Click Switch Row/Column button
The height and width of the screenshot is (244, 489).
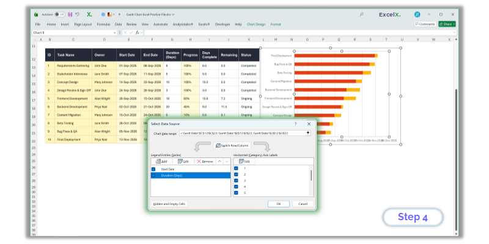pyautogui.click(x=232, y=145)
